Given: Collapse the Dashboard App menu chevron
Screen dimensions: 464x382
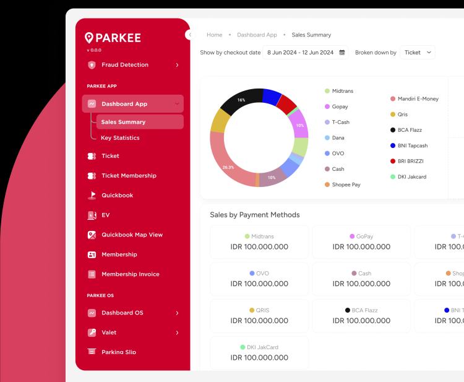Looking at the screenshot, I should click(x=178, y=104).
